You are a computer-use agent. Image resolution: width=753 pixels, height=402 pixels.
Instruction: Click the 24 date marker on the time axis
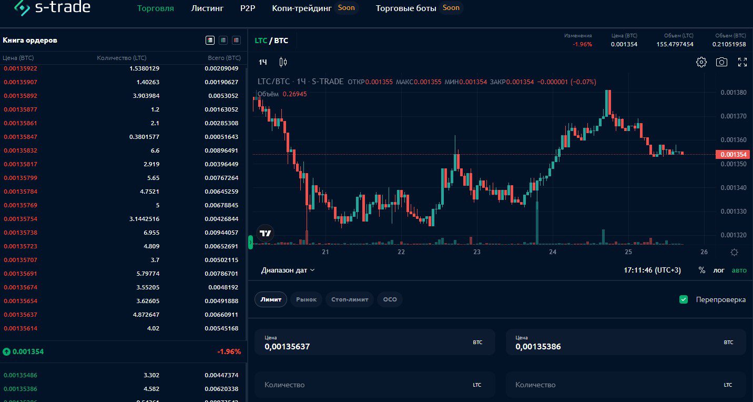coord(553,252)
